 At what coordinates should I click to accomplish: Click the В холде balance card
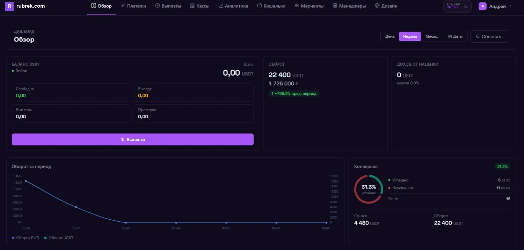(194, 92)
